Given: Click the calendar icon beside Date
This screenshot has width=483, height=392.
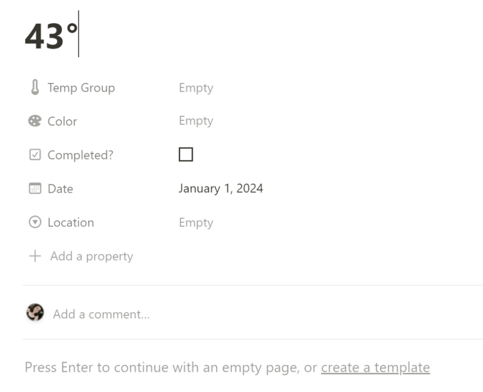Looking at the screenshot, I should pyautogui.click(x=35, y=189).
